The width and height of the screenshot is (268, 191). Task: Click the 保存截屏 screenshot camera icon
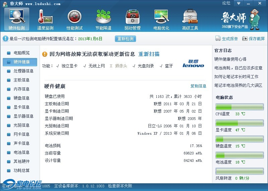click(245, 39)
